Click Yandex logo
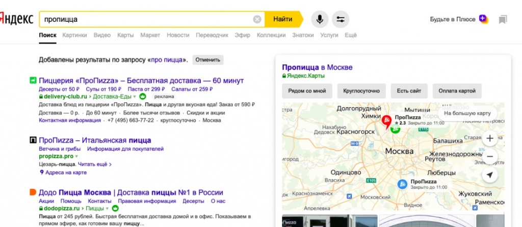The height and width of the screenshot is (227, 522). click(16, 19)
